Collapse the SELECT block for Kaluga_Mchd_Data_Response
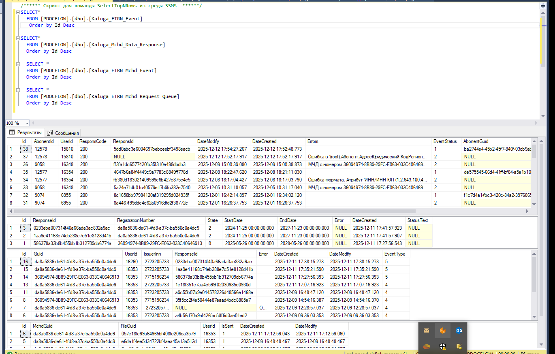This screenshot has height=354, width=555. point(18,38)
